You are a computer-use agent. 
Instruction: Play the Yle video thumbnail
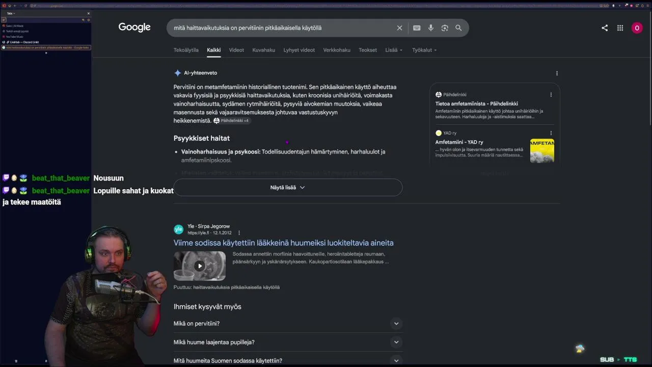pyautogui.click(x=200, y=266)
